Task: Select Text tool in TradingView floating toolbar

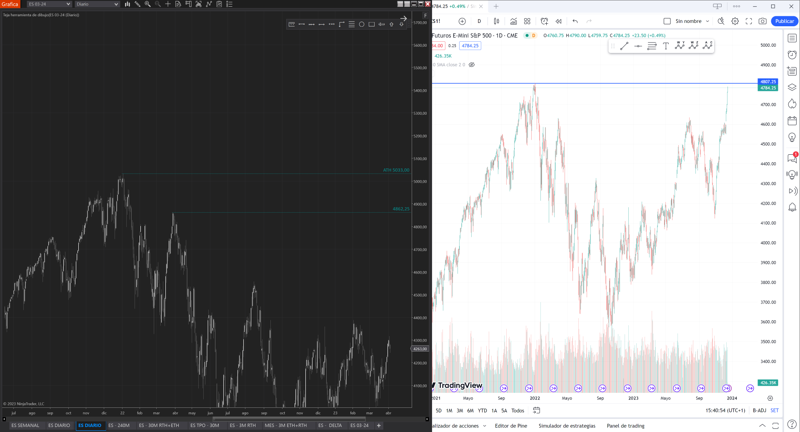Action: pyautogui.click(x=666, y=46)
